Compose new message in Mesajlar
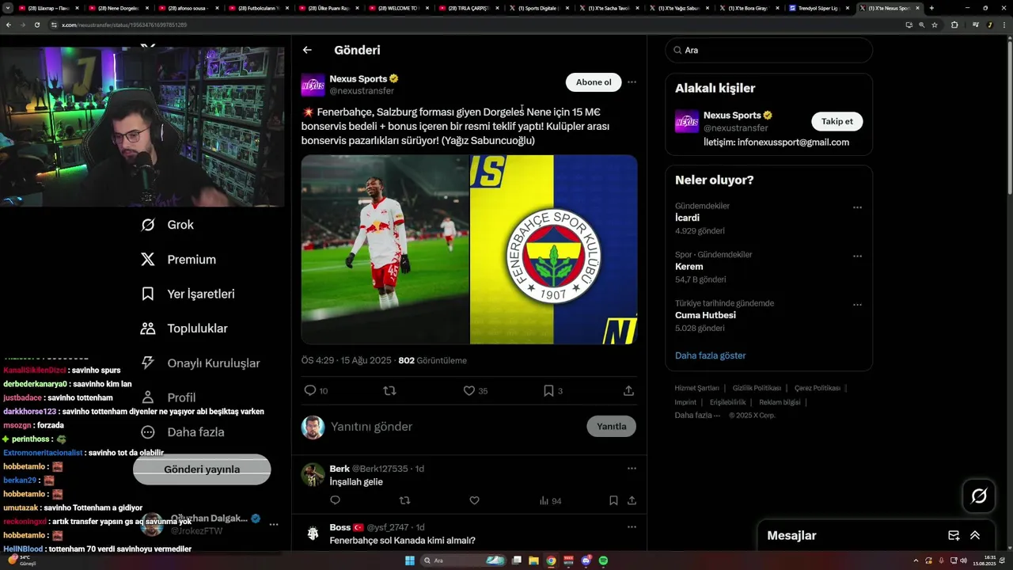1013x570 pixels. coord(954,535)
